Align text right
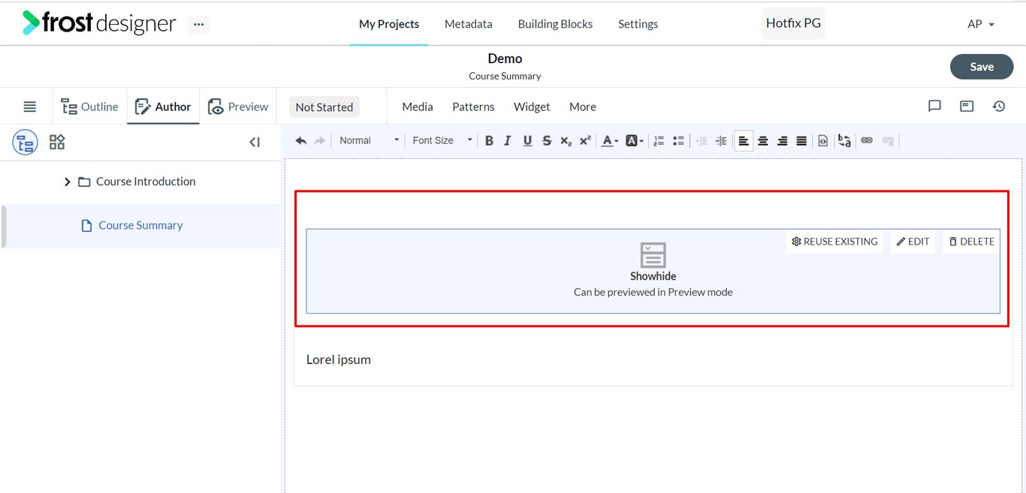The width and height of the screenshot is (1026, 493). (783, 140)
